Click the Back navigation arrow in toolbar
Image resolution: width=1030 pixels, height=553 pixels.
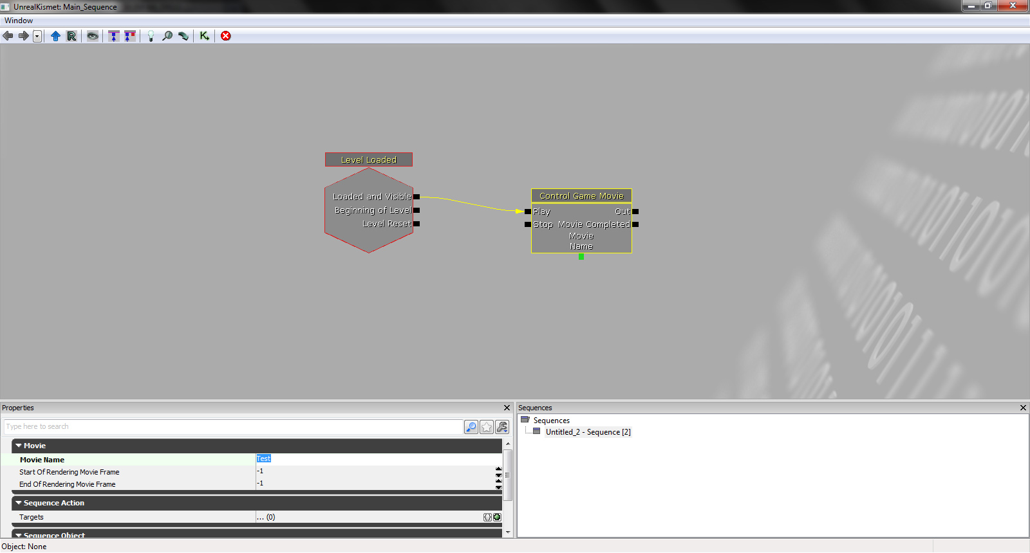[8, 36]
